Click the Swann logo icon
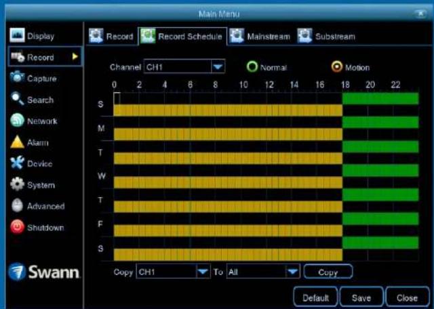This screenshot has height=309, width=434. [x=17, y=272]
